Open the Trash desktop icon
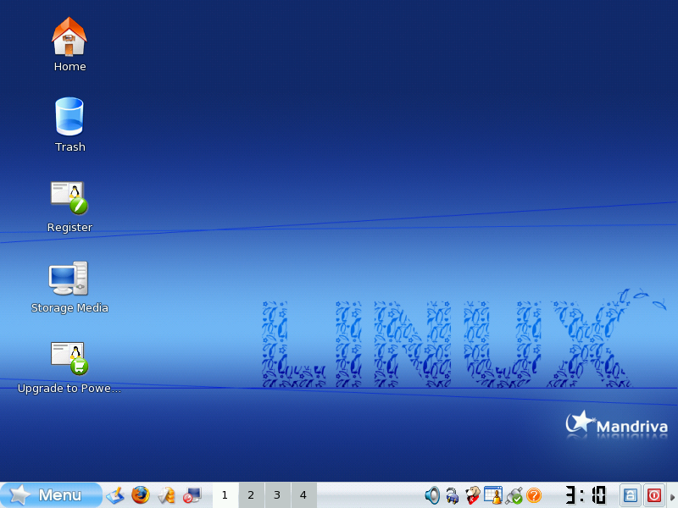678x508 pixels. pyautogui.click(x=69, y=117)
